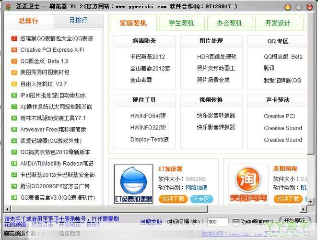
Task: Click the 视频转换 category header
Action: [211, 100]
